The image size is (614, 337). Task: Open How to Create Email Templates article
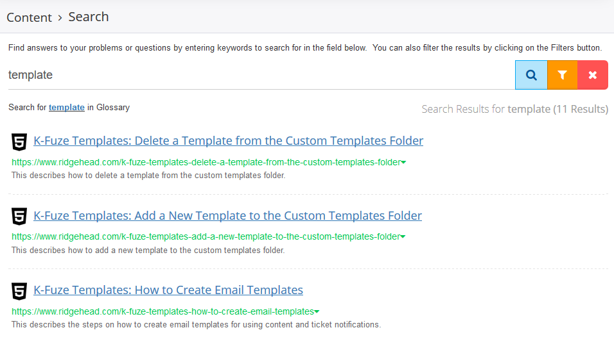point(168,290)
